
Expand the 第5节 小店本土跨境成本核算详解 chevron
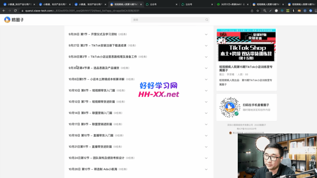(x=206, y=79)
